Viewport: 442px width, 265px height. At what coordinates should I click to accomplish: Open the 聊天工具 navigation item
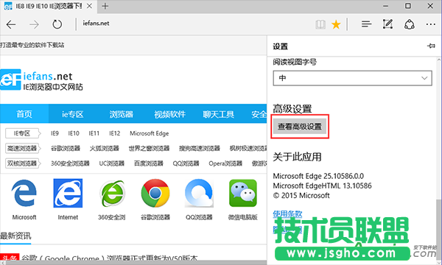point(219,114)
